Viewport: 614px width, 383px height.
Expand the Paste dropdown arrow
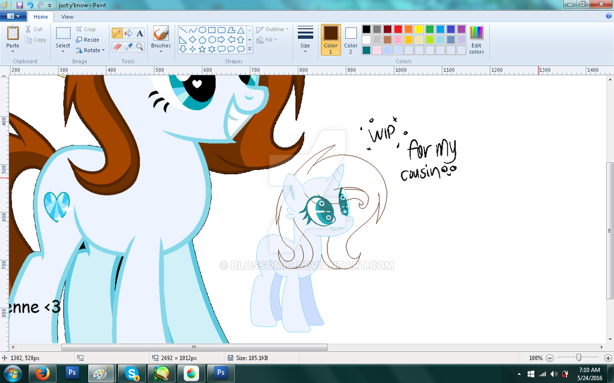tap(13, 51)
